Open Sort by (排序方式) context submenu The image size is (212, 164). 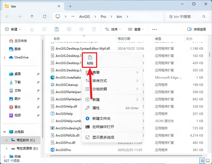(x=112, y=81)
